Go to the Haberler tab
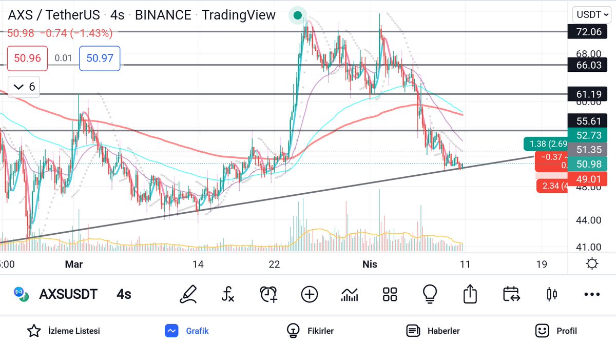This screenshot has width=616, height=346. tap(433, 331)
